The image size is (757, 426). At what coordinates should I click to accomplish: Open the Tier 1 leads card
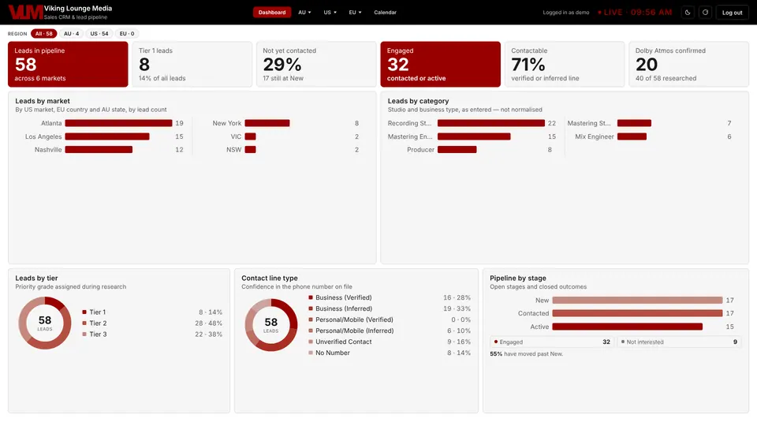pos(192,64)
